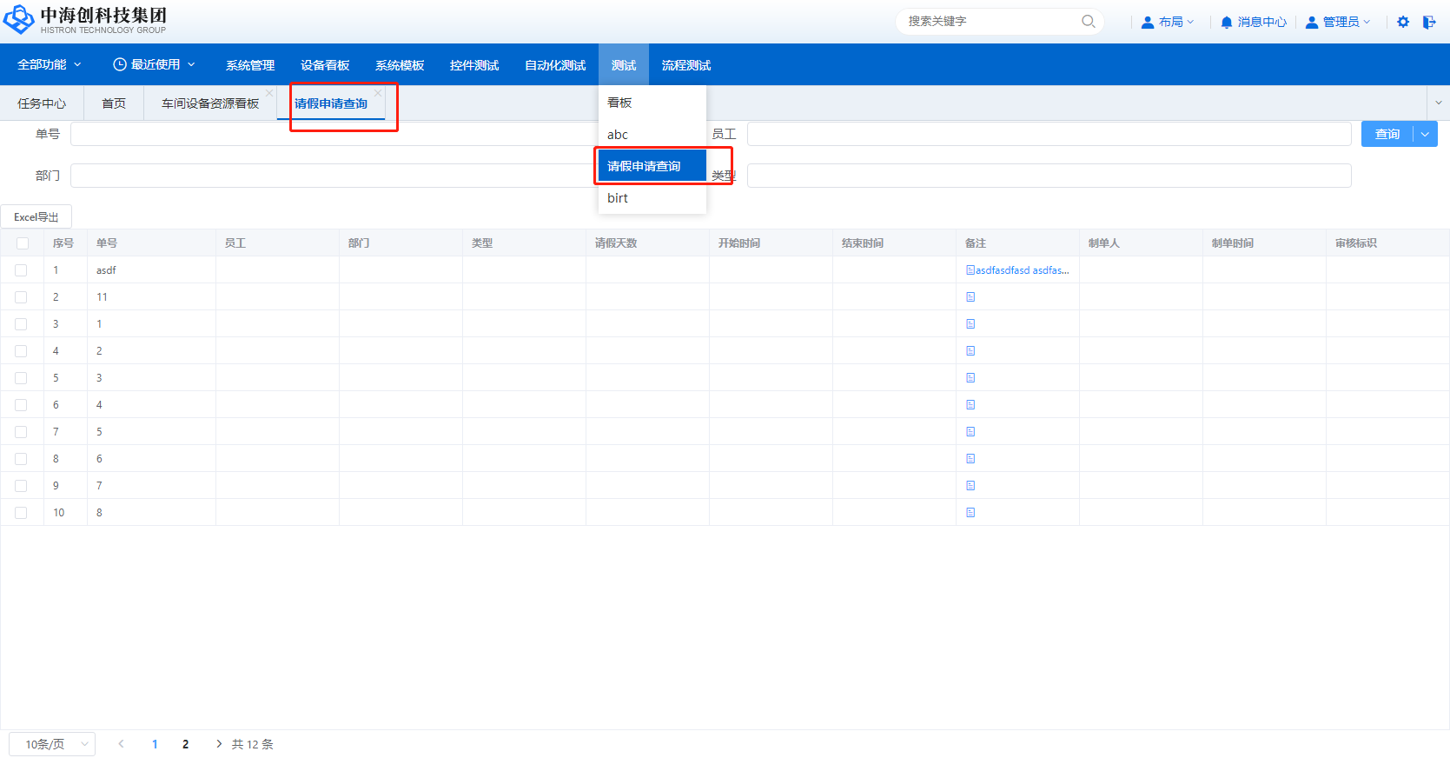This screenshot has height=758, width=1450.
Task: Open the 10条/页 page size dropdown
Action: click(52, 744)
